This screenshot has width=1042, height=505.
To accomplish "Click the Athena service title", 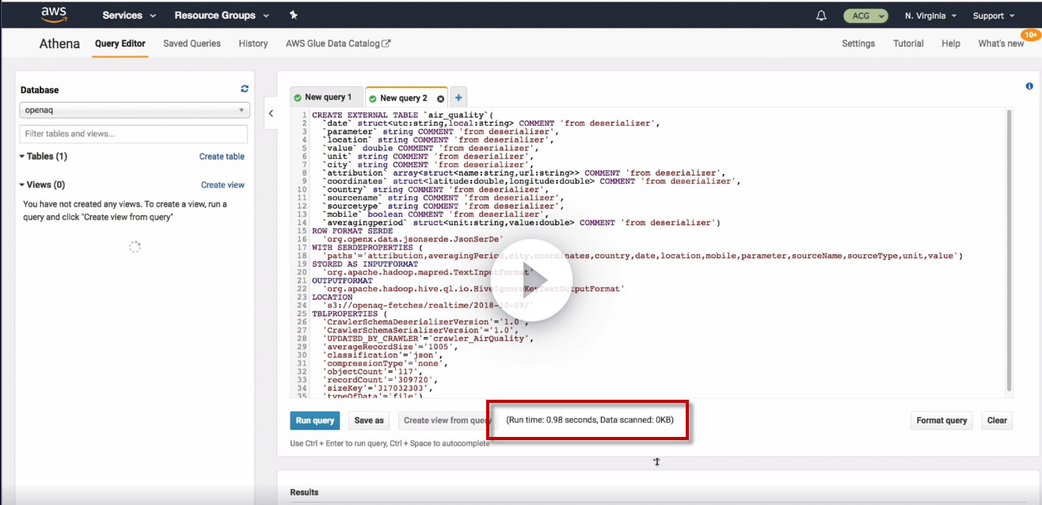I will [59, 44].
